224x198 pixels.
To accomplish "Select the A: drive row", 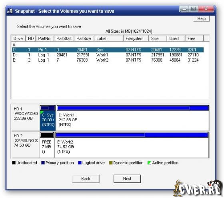I will (x=108, y=45).
